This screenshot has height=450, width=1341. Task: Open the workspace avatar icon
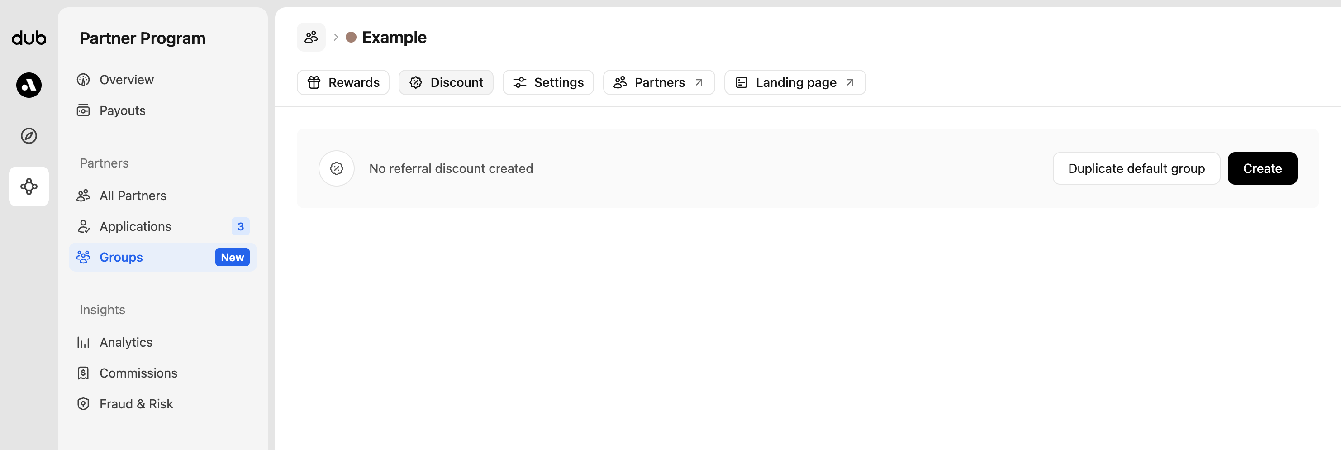pyautogui.click(x=29, y=85)
